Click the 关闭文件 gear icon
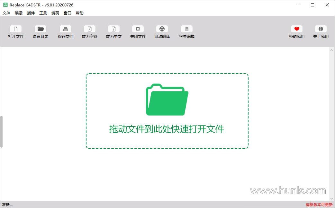Viewport: 335px width, 208px height. pos(138,29)
